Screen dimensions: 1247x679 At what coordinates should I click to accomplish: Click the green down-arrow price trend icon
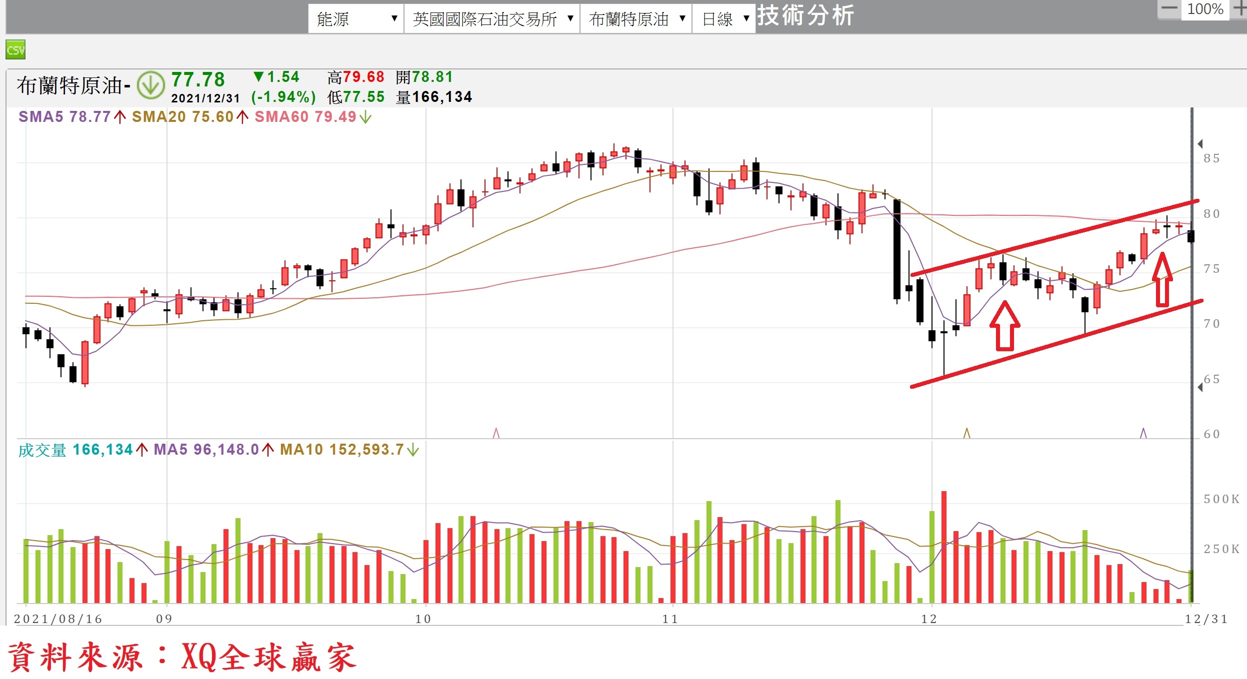point(150,85)
